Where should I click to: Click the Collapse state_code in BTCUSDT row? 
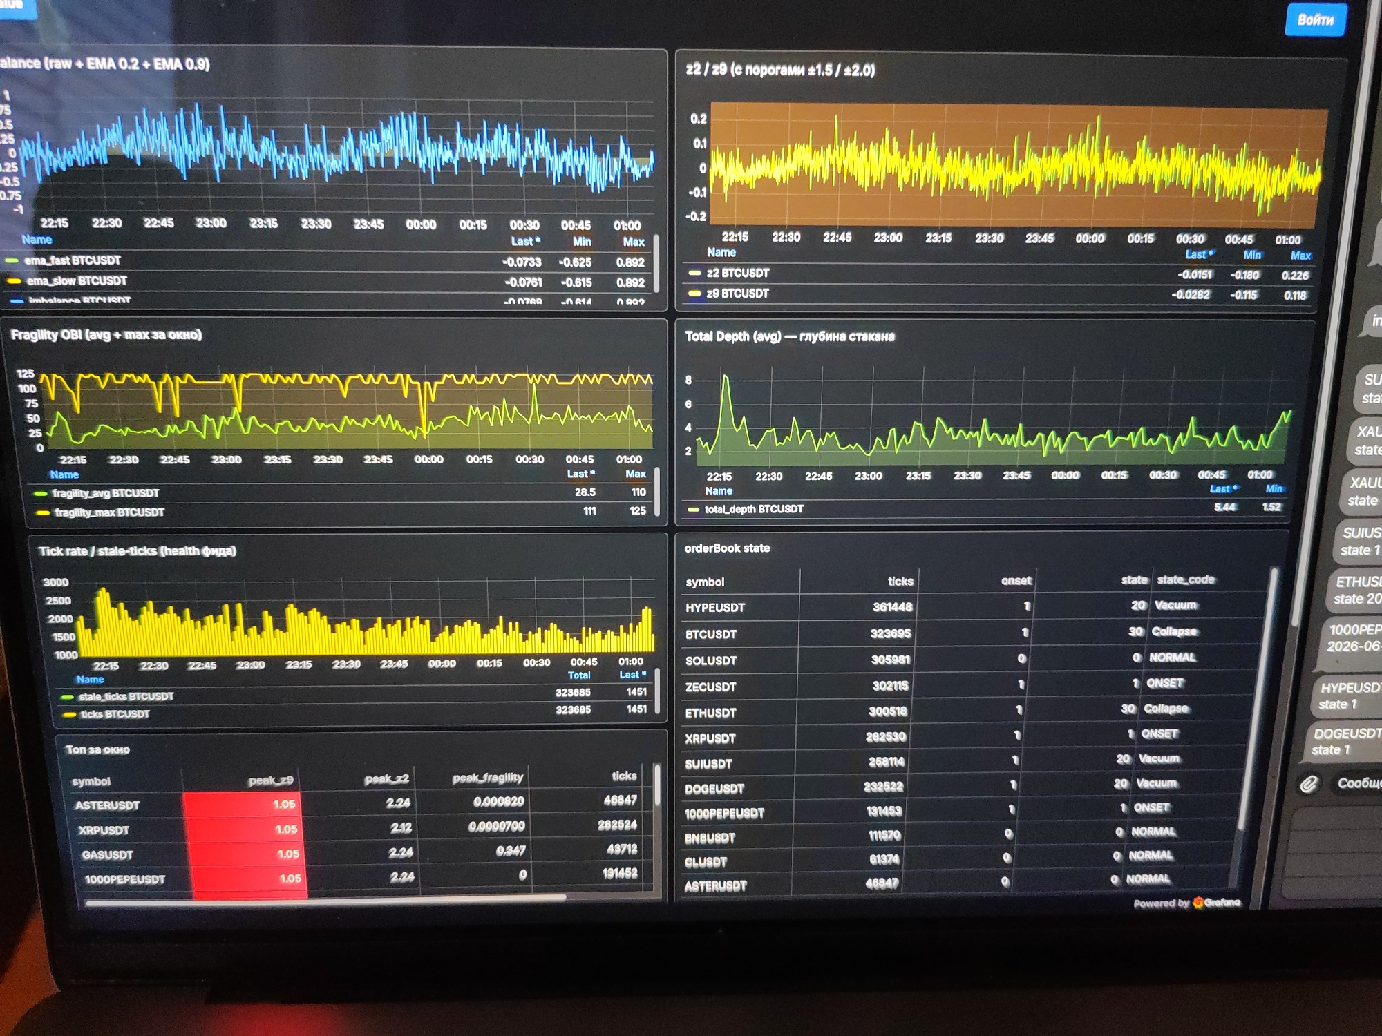click(x=1174, y=631)
